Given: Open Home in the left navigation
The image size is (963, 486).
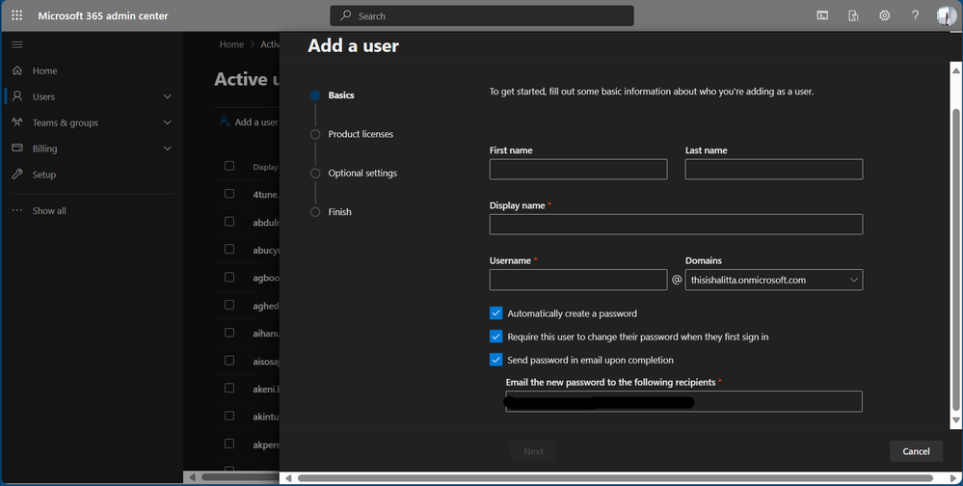Looking at the screenshot, I should pos(44,70).
